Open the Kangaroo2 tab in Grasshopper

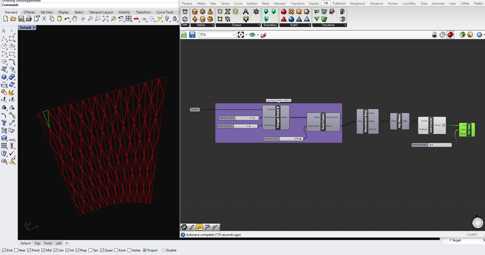tap(357, 4)
